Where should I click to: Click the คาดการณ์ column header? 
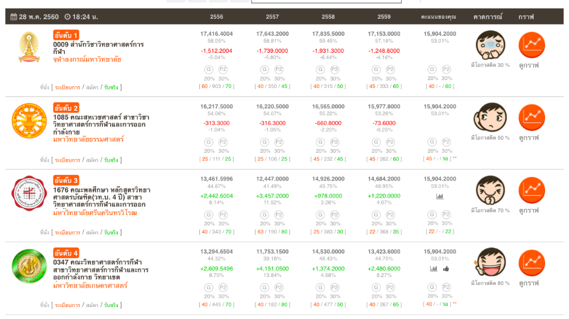click(488, 17)
